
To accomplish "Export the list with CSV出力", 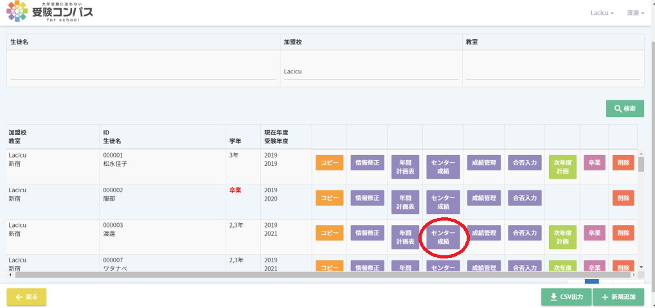I will (566, 296).
